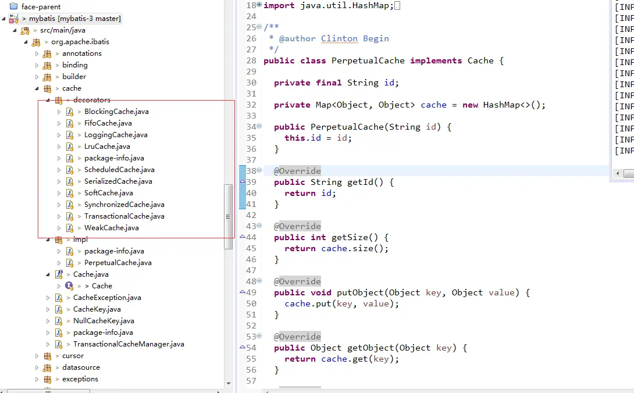Collapse the mybatis project node
Screen dimensions: 634x393
click(x=3, y=19)
